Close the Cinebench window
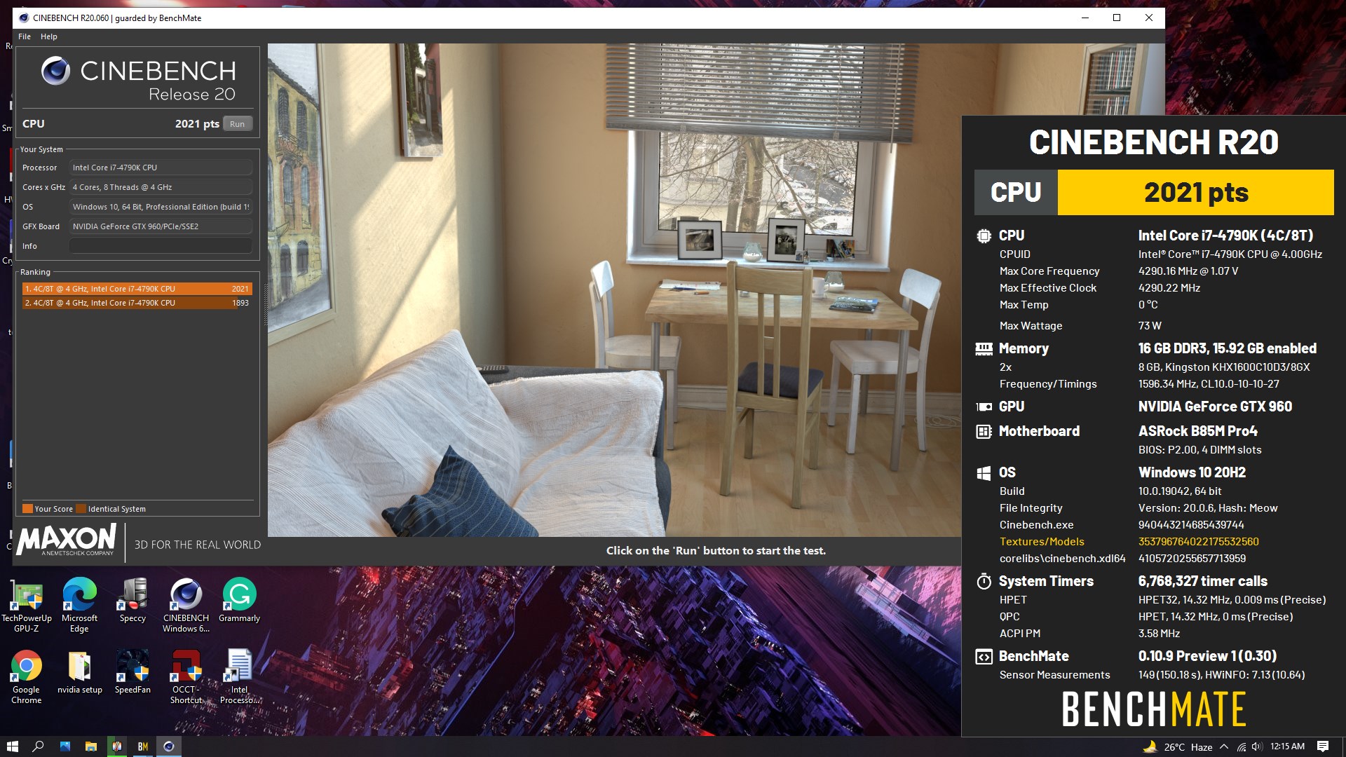This screenshot has height=757, width=1346. pos(1149,18)
